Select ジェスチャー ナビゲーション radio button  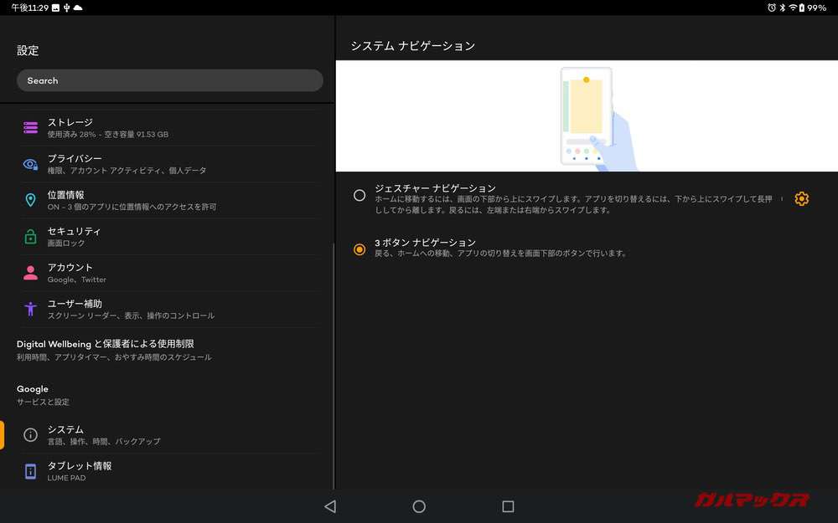tap(360, 196)
